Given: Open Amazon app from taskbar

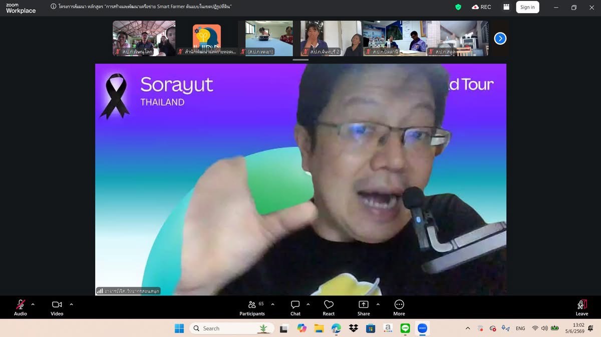Looking at the screenshot, I should point(388,328).
